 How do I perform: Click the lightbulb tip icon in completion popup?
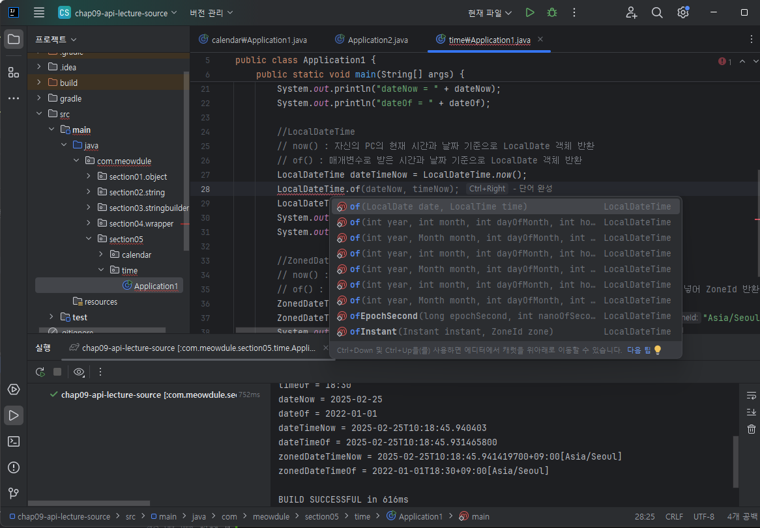tap(658, 350)
